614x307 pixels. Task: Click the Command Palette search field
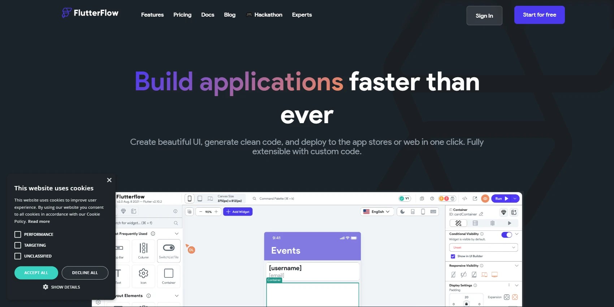[x=276, y=199]
